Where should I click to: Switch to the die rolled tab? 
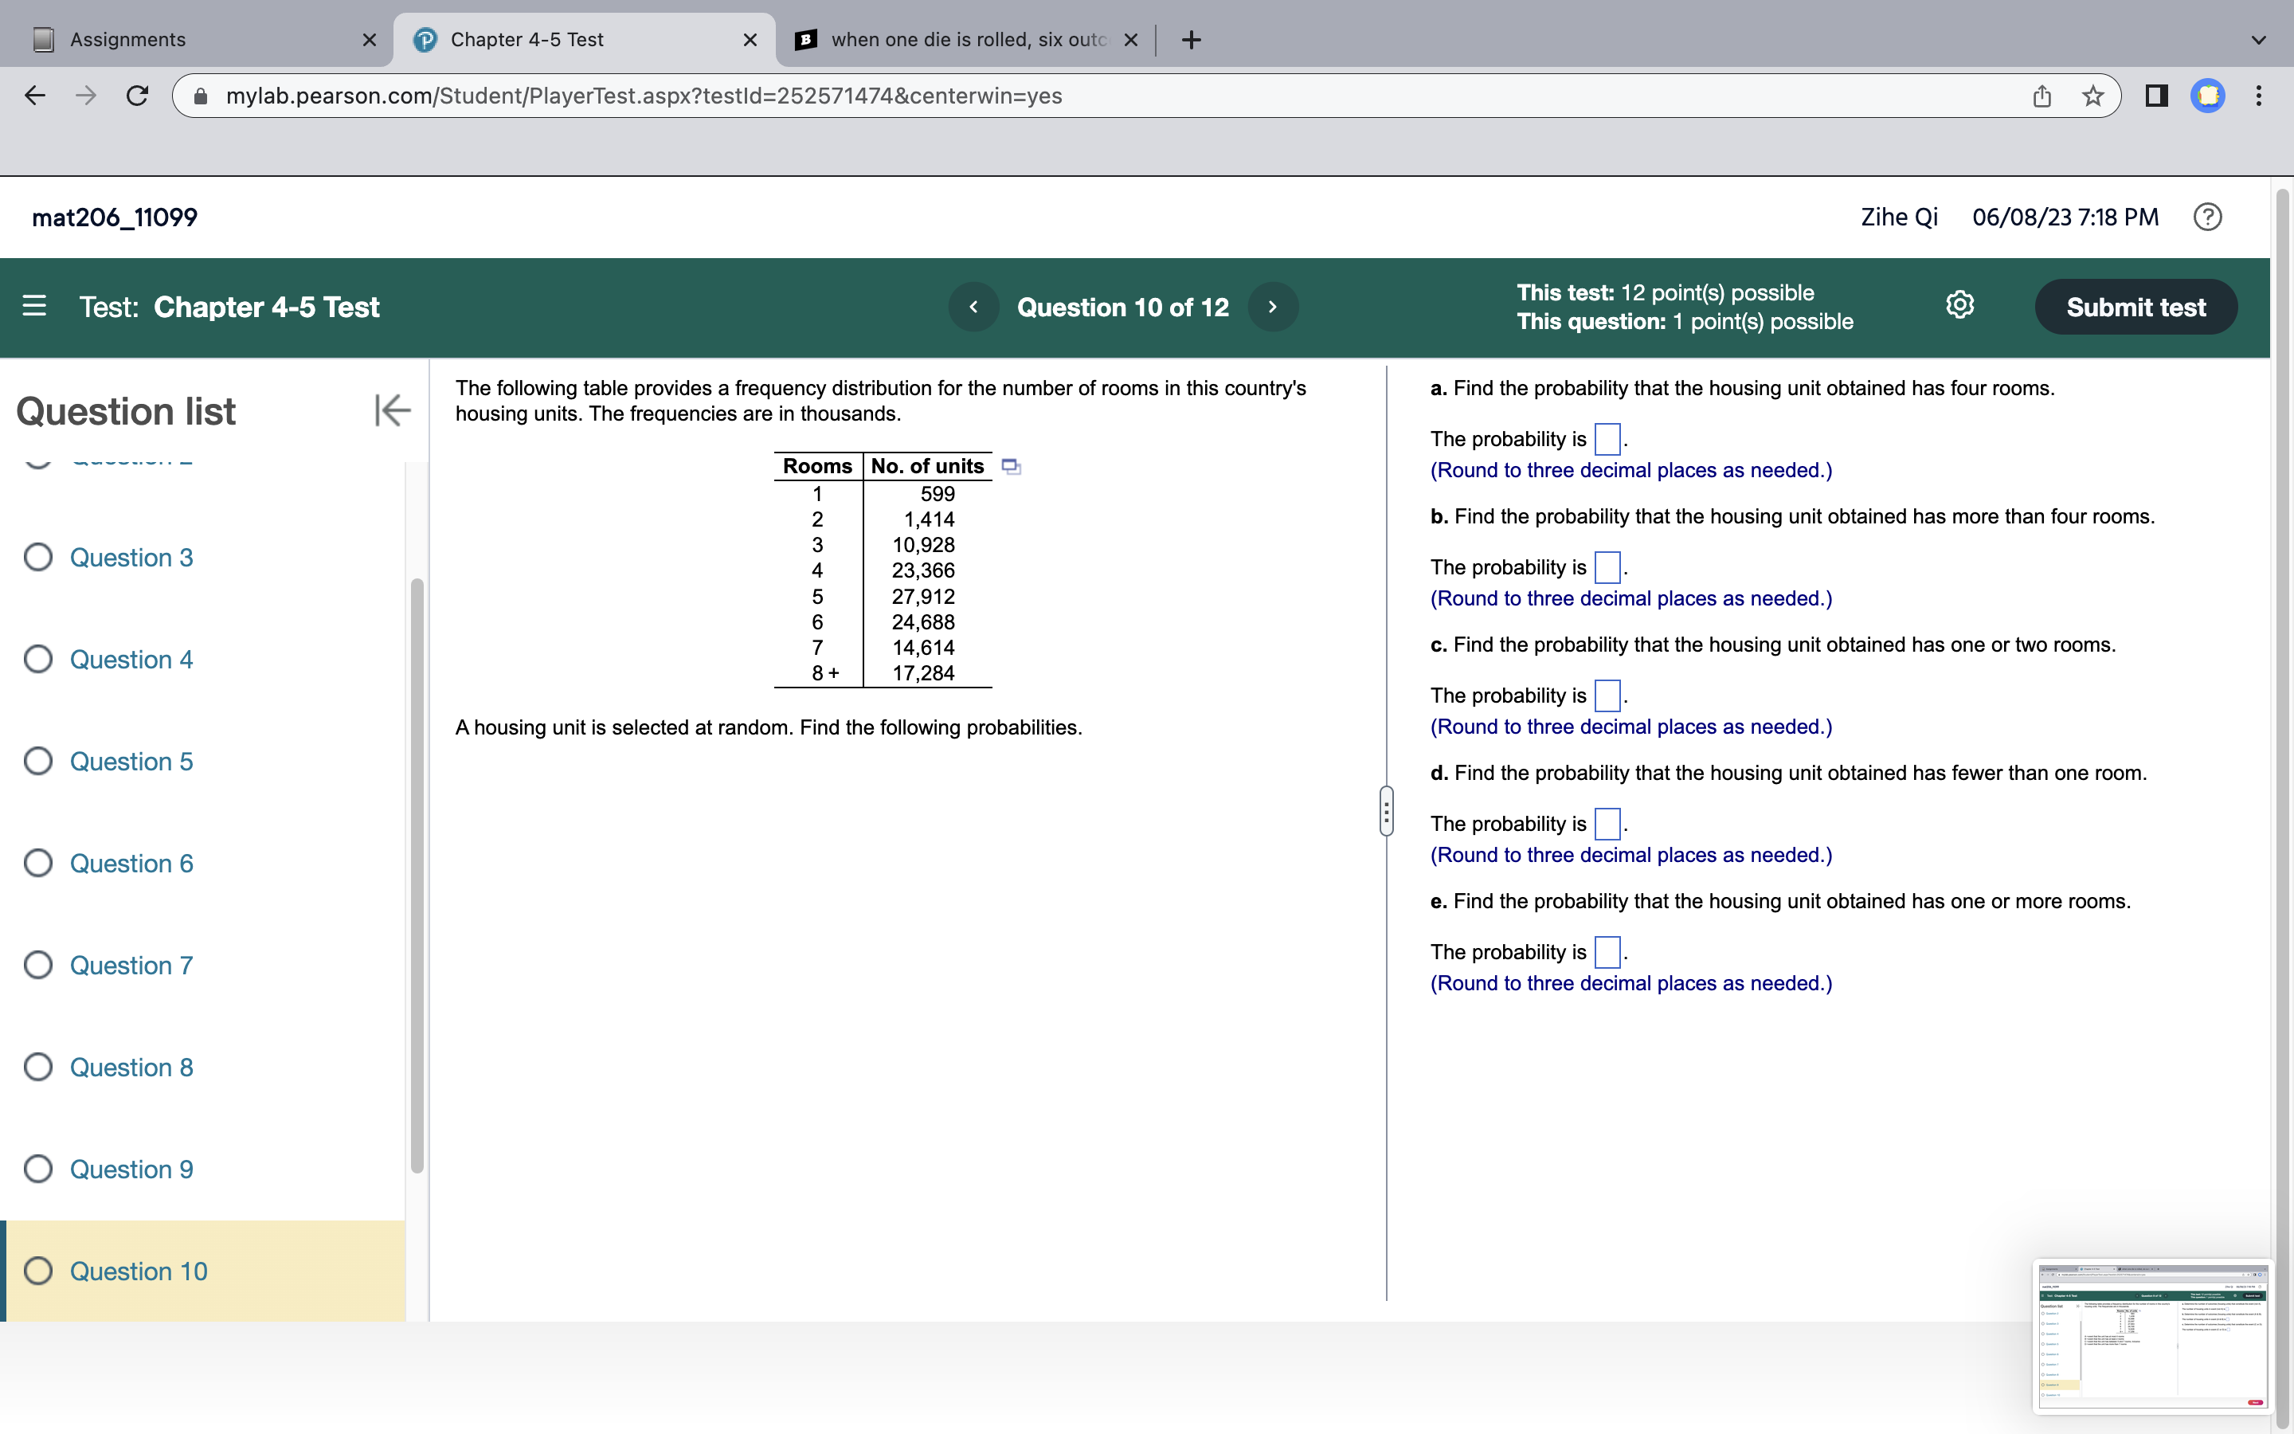click(x=967, y=40)
